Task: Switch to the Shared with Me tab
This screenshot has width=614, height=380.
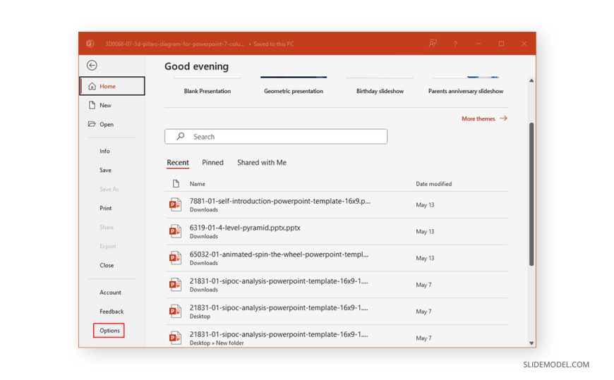Action: click(261, 163)
